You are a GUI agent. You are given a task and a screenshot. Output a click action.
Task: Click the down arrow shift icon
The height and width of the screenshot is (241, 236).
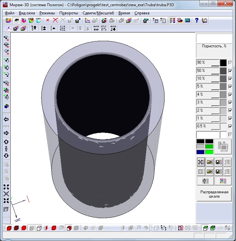tap(6, 155)
